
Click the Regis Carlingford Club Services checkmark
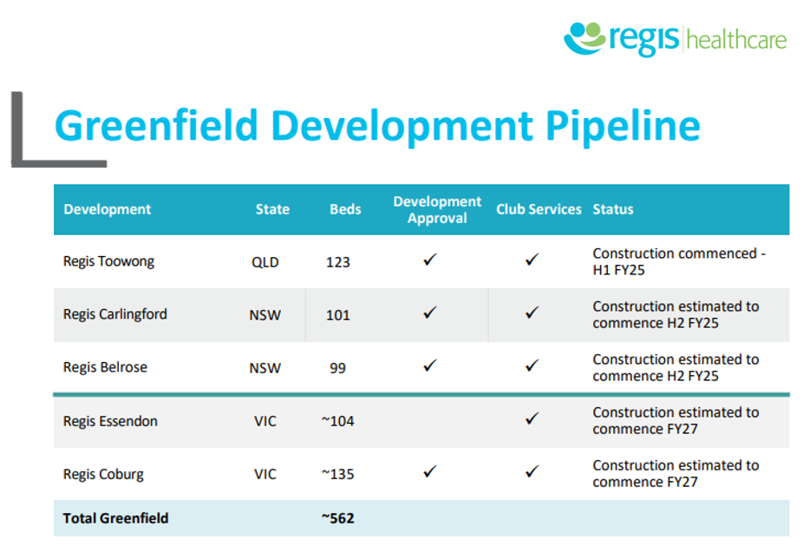pos(532,313)
